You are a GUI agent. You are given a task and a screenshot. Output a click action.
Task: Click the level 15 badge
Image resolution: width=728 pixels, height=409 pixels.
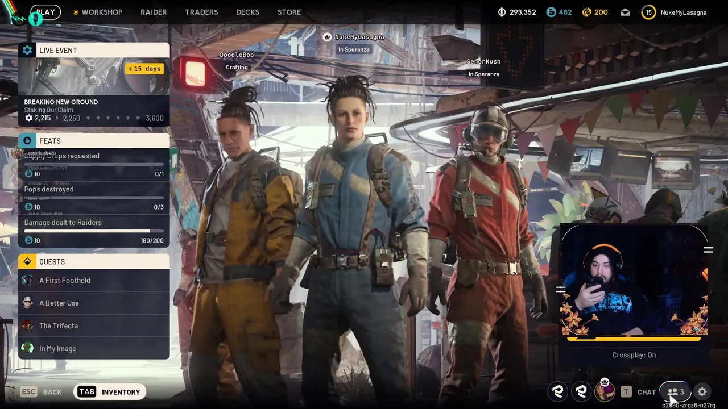pyautogui.click(x=648, y=12)
